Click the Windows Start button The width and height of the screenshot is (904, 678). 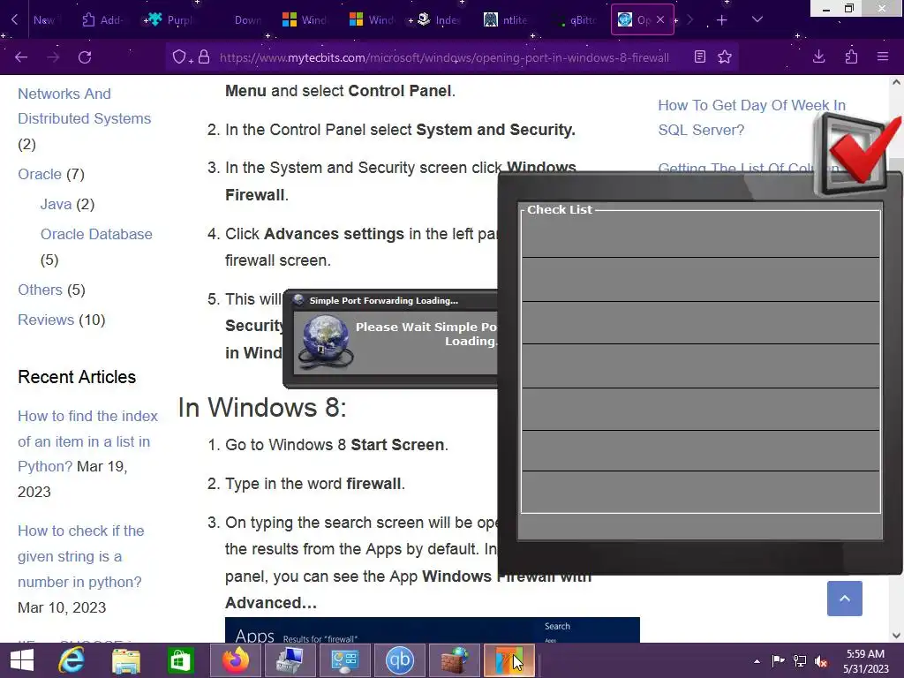coord(22,660)
